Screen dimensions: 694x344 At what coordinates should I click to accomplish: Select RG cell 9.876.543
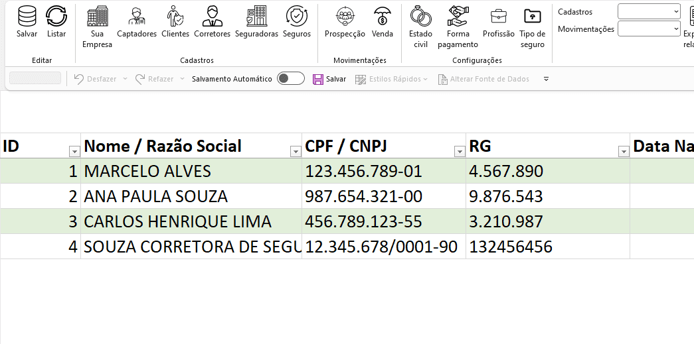[548, 196]
